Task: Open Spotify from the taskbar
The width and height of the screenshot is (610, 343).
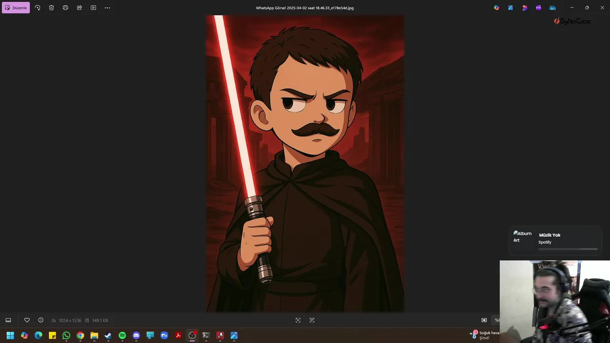Action: pos(122,335)
